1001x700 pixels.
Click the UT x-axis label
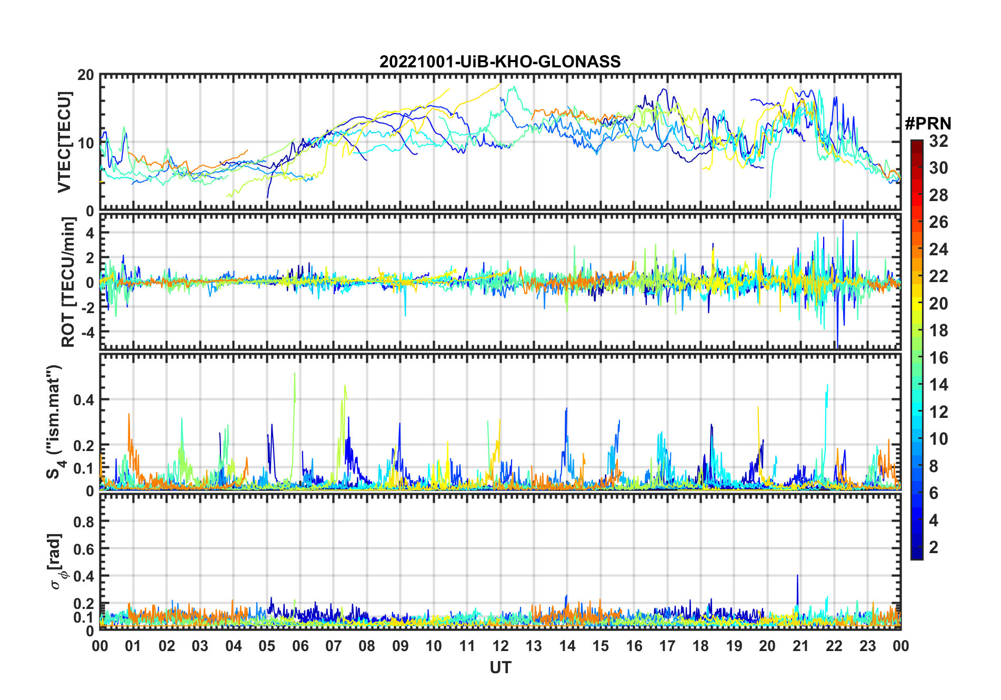500,667
